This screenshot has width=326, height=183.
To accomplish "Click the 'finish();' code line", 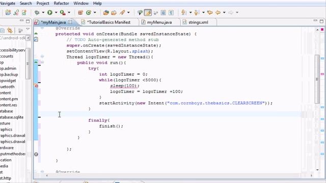I will [x=111, y=126].
